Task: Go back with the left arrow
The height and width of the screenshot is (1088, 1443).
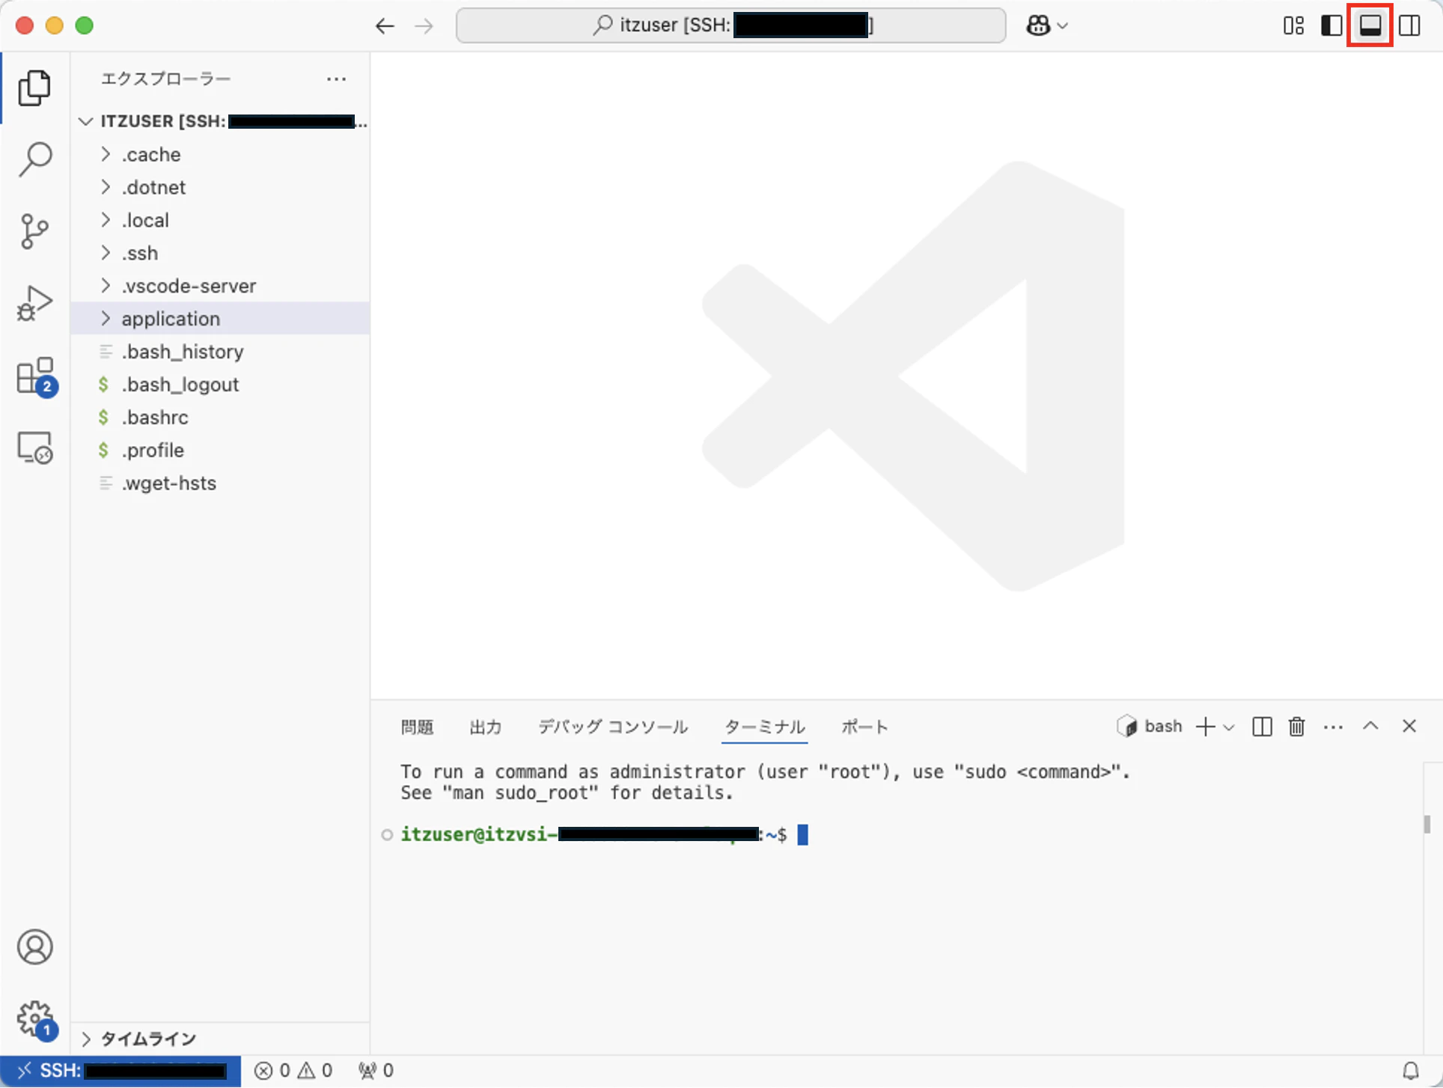Action: tap(385, 26)
